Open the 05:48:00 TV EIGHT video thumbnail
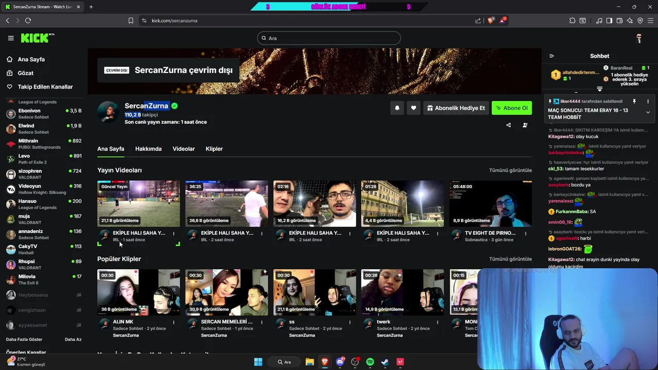The image size is (658, 370). [x=490, y=203]
